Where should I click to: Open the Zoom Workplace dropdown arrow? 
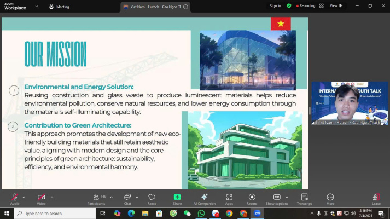point(36,7)
